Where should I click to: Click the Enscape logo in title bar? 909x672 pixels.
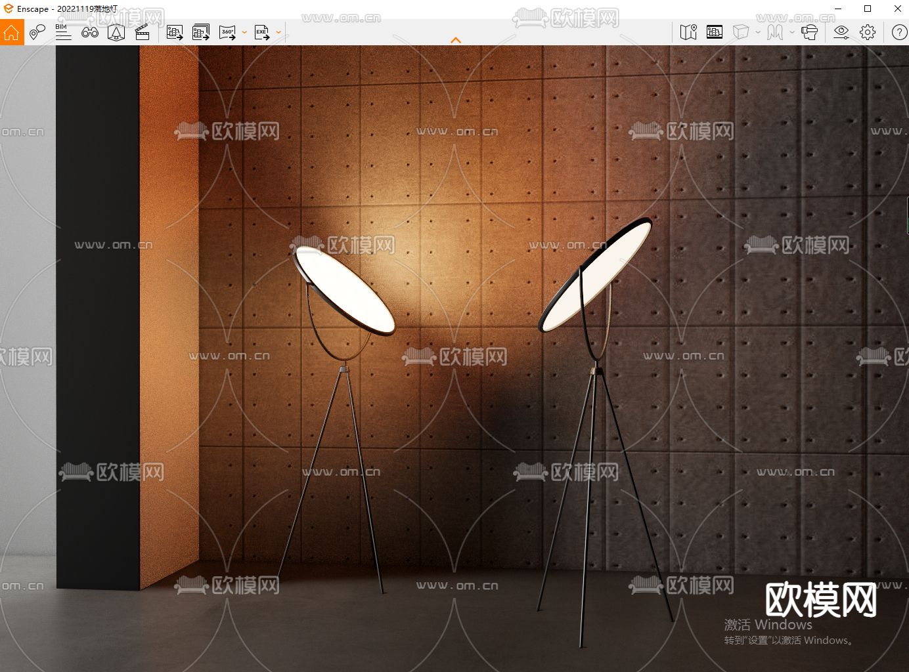[x=9, y=9]
